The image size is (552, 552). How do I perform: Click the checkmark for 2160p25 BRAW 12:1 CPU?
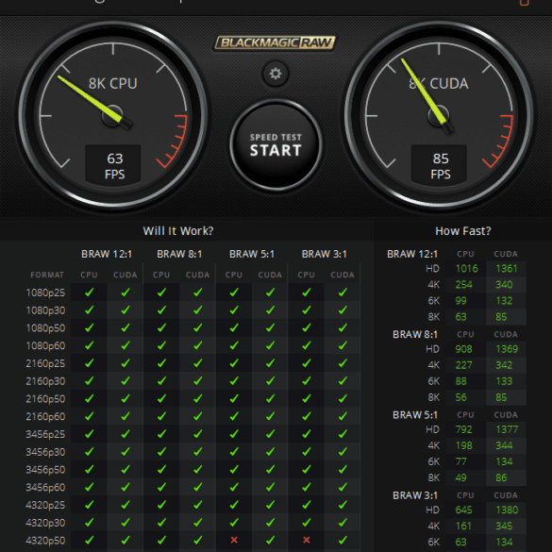click(89, 363)
